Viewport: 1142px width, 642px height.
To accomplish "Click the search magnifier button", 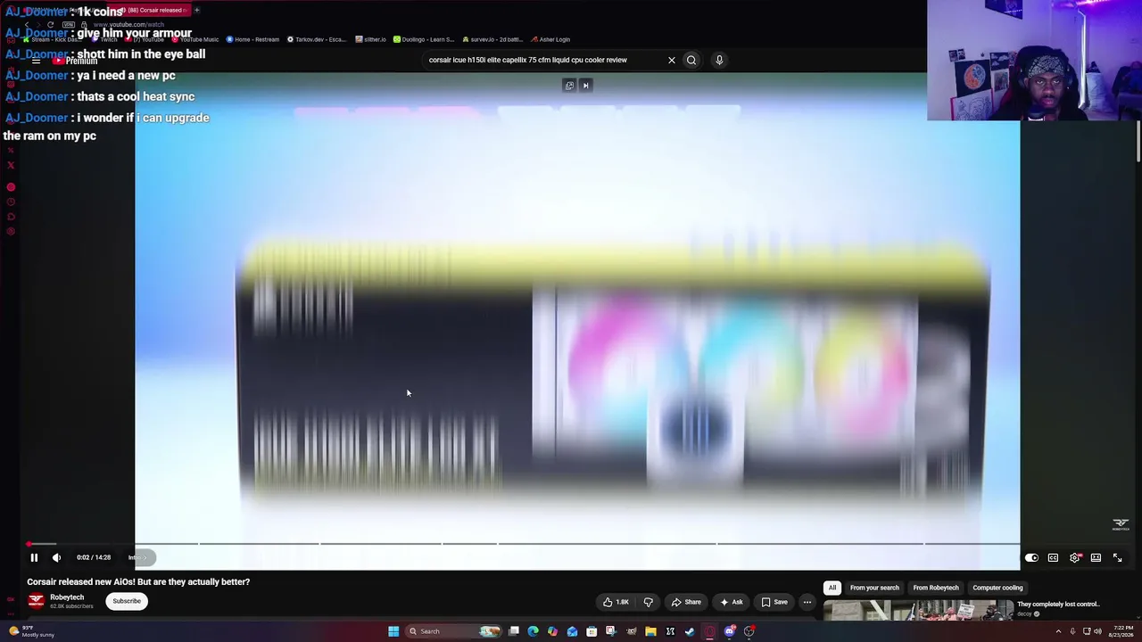I will (x=691, y=60).
